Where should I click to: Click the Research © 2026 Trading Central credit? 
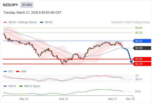pyautogui.click(x=130, y=22)
